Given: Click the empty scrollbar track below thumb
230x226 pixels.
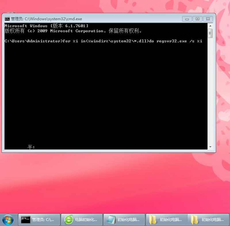Looking at the screenshot, I should tap(210, 91).
